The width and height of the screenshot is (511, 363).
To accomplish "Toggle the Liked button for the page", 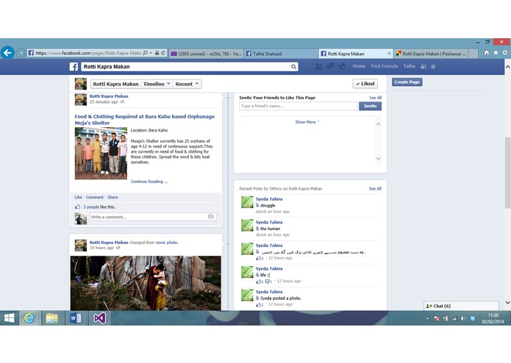I will click(365, 84).
